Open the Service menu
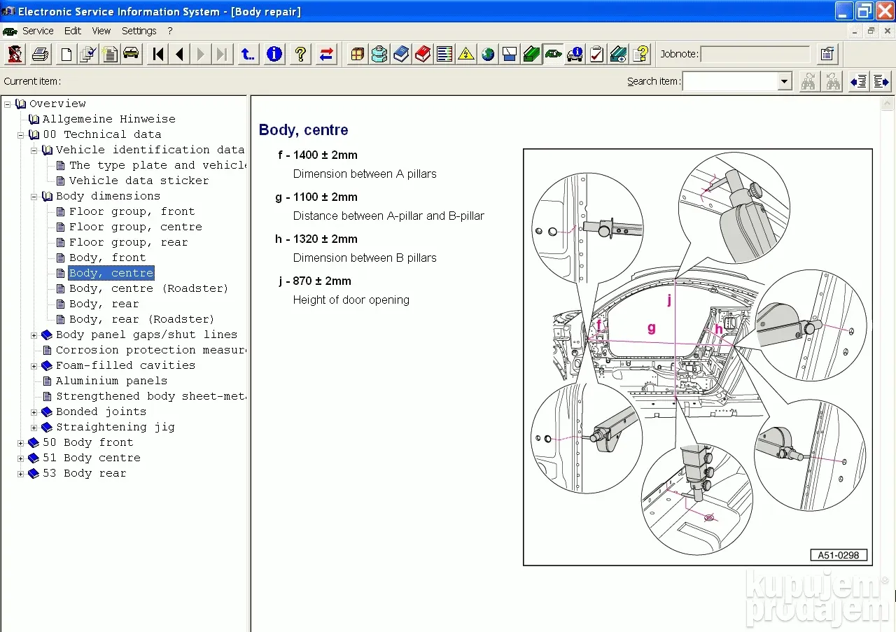Image resolution: width=896 pixels, height=632 pixels. click(38, 31)
